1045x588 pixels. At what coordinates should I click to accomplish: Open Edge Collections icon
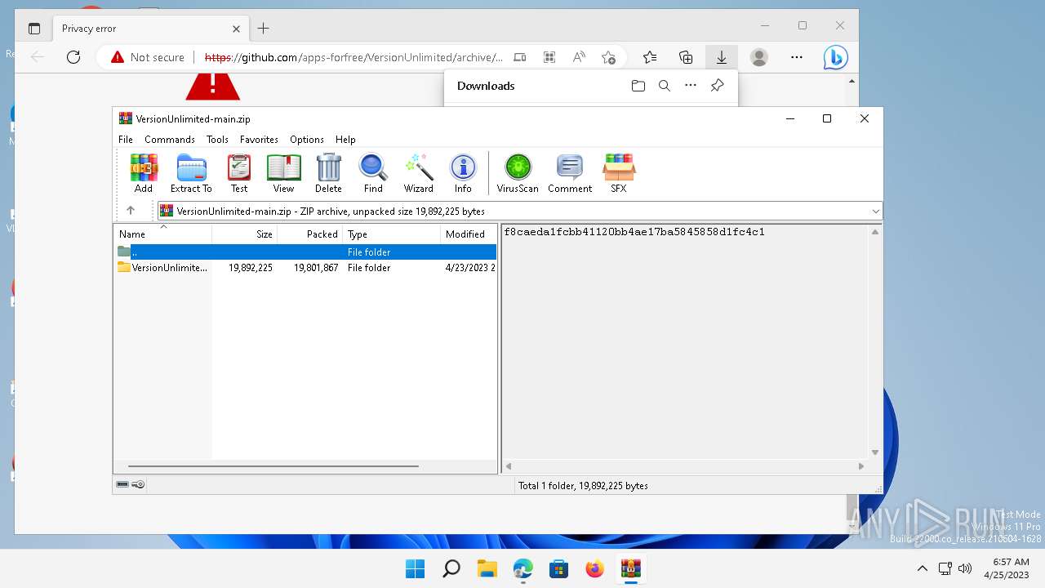click(x=686, y=57)
